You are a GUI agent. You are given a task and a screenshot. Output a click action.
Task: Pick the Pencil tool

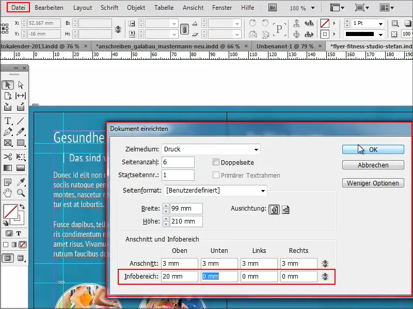[21, 132]
